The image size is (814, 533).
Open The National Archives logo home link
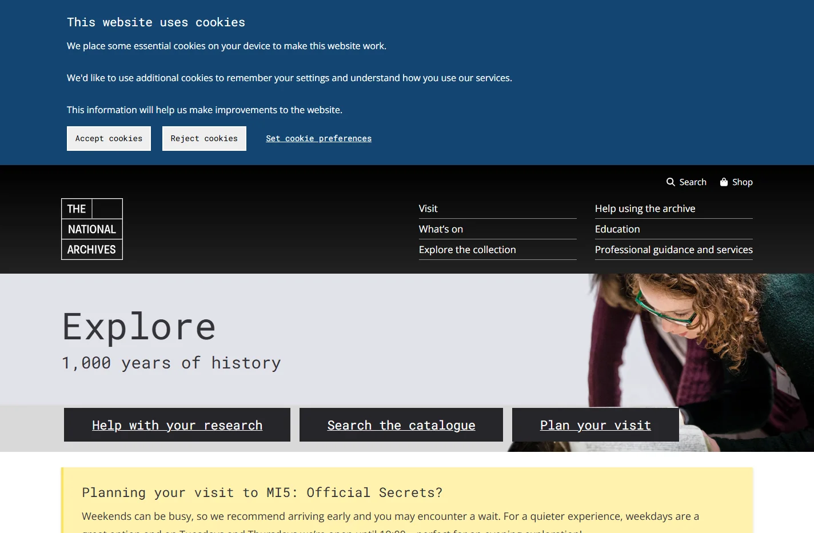92,229
